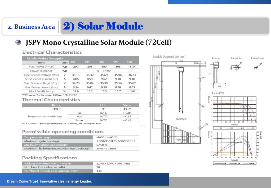Click 'Open circuit voltage (Voc)' row label
The height and width of the screenshot is (188, 271).
pyautogui.click(x=41, y=75)
